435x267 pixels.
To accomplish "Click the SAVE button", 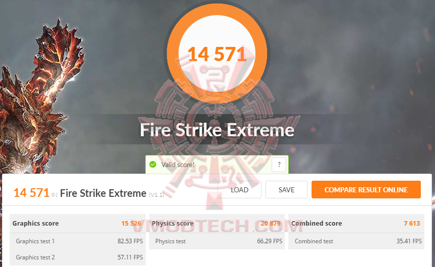I will (286, 190).
